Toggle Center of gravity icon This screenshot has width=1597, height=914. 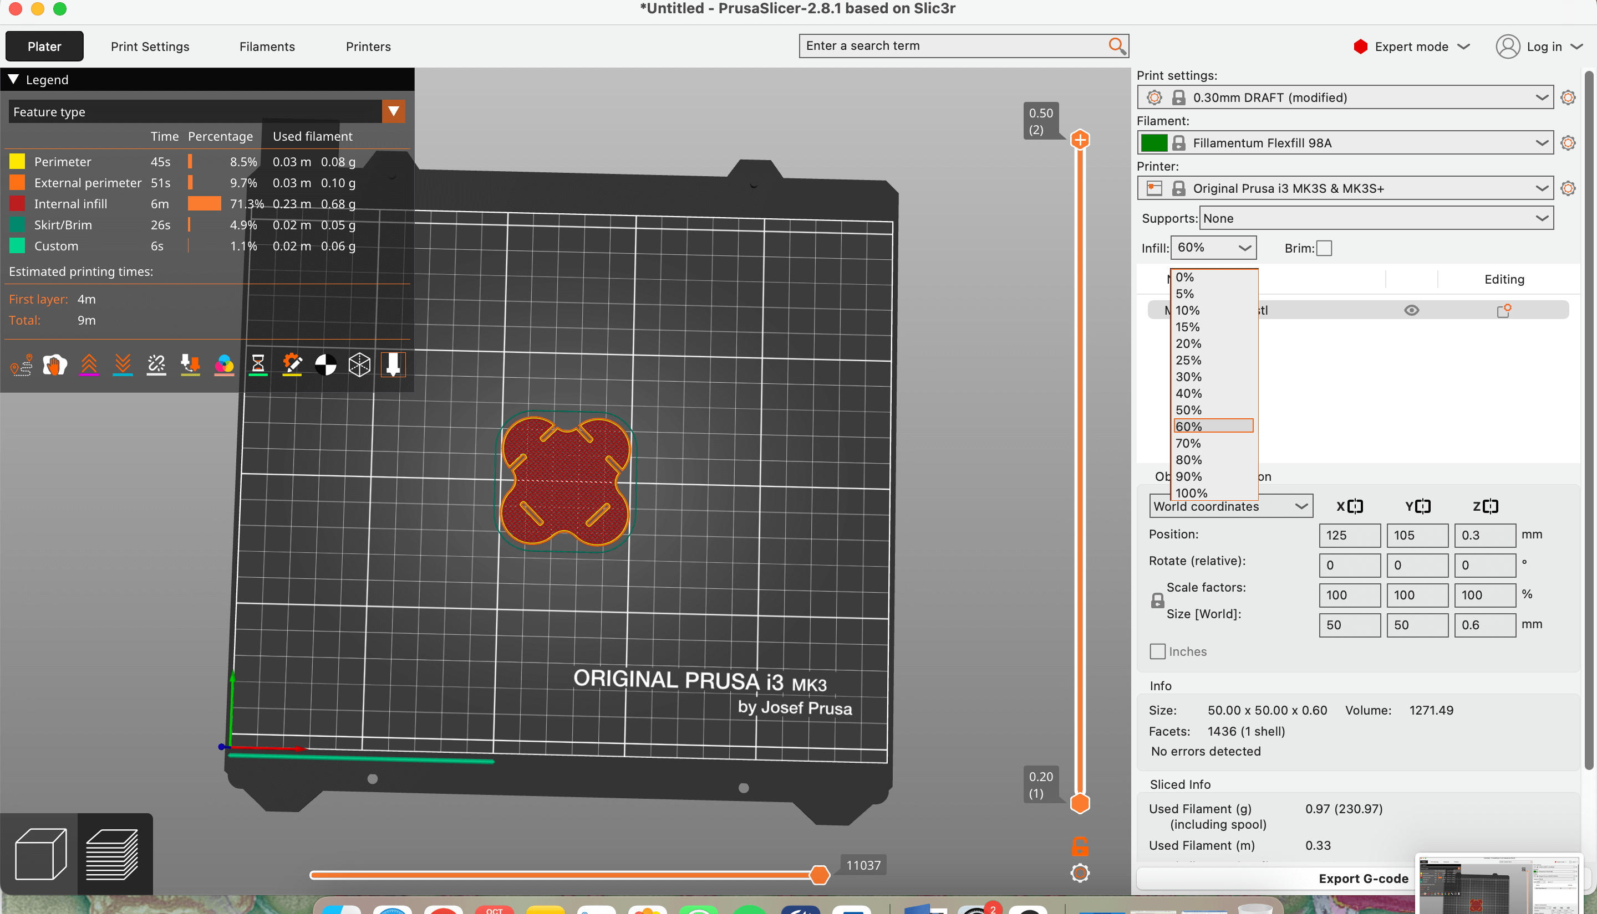[x=325, y=364]
